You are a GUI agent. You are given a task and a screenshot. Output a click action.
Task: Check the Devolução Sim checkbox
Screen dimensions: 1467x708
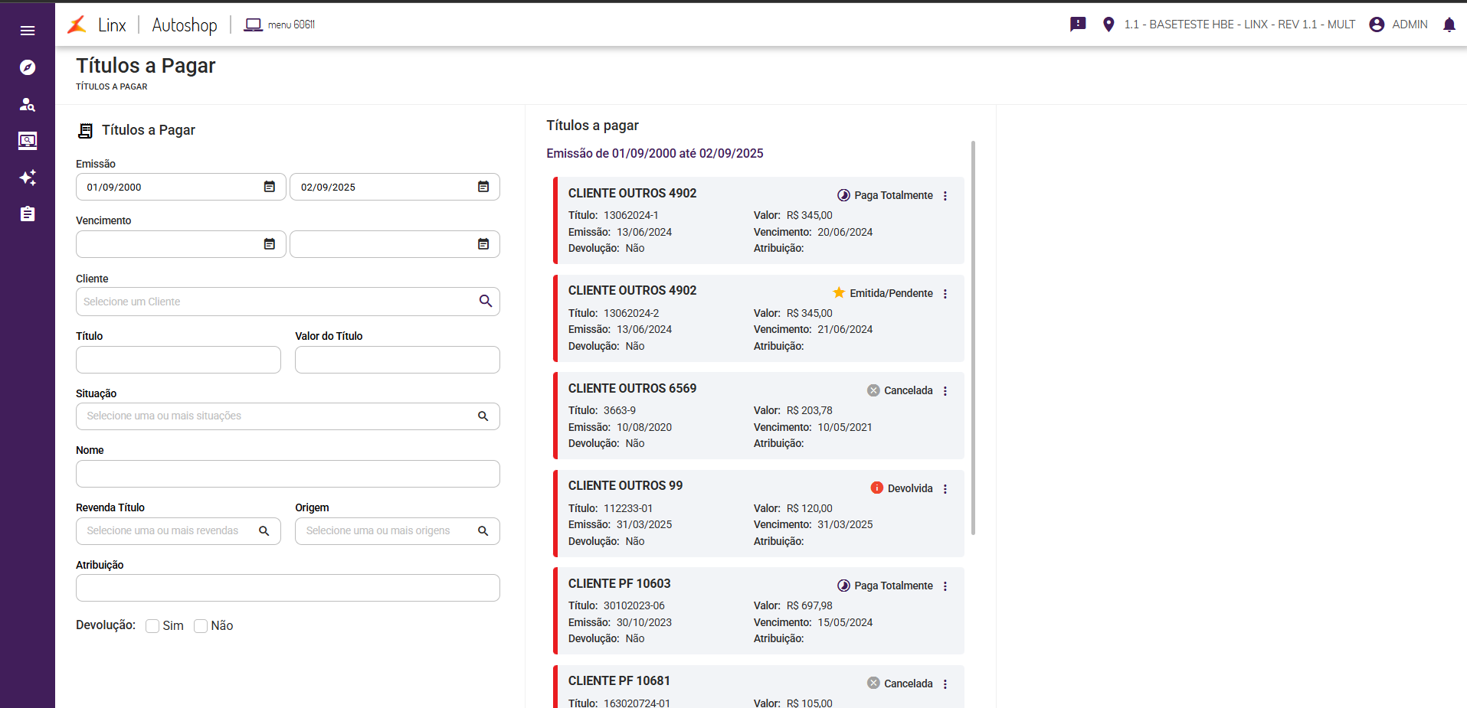tap(152, 626)
